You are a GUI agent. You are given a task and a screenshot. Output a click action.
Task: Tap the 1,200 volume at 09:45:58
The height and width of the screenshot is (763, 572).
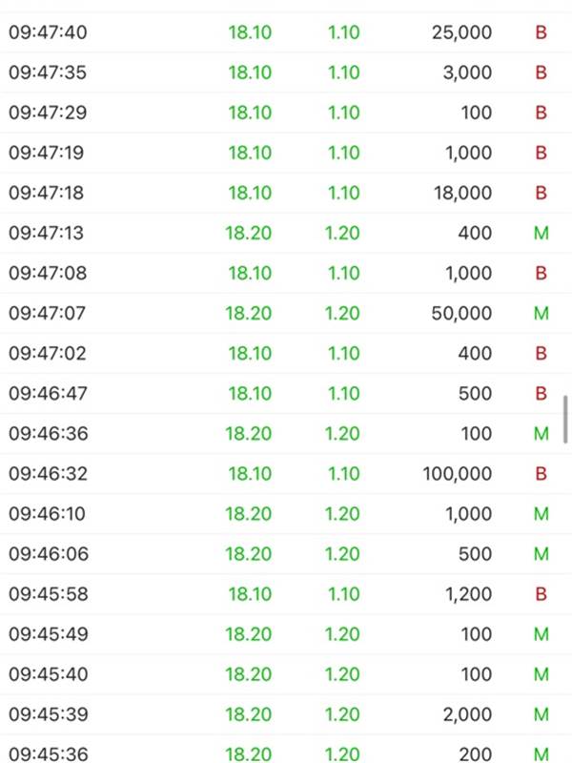click(x=468, y=594)
